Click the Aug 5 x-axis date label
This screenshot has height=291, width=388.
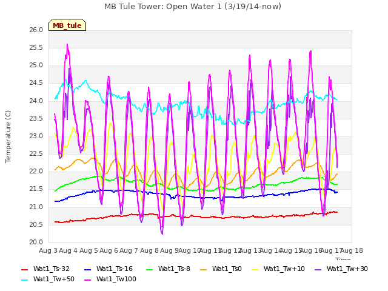(89, 251)
